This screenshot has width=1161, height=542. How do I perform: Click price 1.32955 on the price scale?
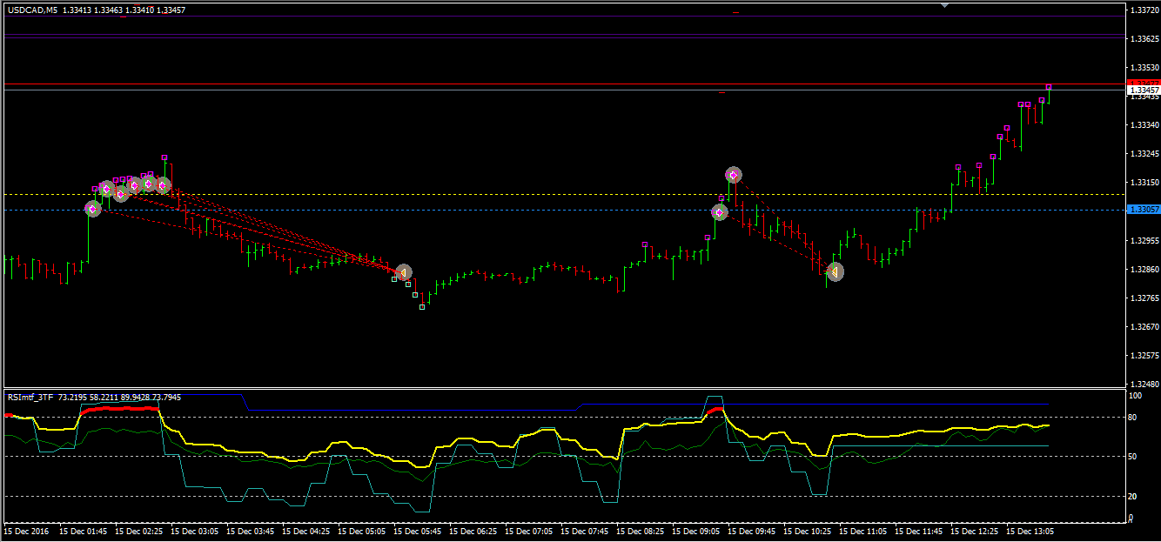click(1143, 240)
